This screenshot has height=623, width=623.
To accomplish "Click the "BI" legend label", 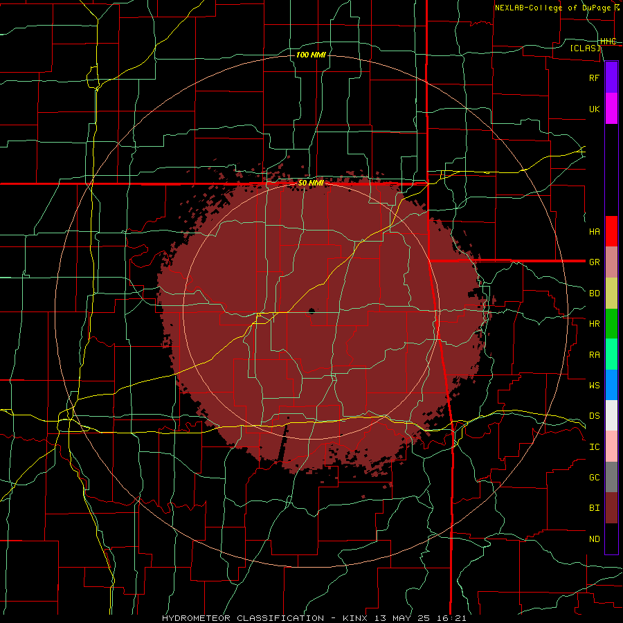I will [x=595, y=508].
